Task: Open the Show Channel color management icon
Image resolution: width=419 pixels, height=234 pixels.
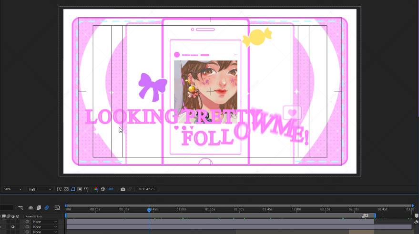Action: [96, 189]
